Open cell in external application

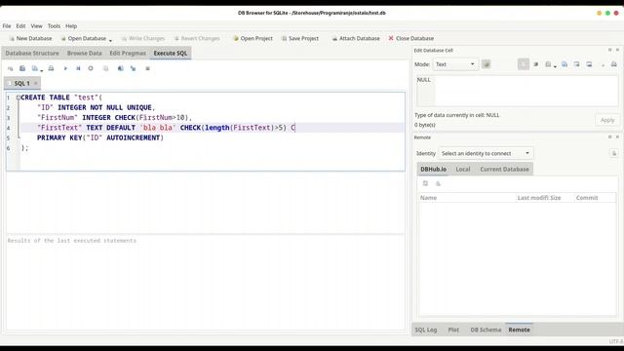point(548,64)
